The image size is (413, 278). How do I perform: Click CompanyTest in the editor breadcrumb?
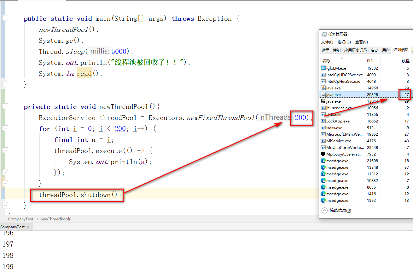coord(20,219)
